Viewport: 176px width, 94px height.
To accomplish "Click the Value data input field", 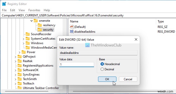I will (x=77, y=65).
